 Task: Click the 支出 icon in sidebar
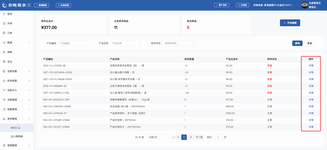4,62
